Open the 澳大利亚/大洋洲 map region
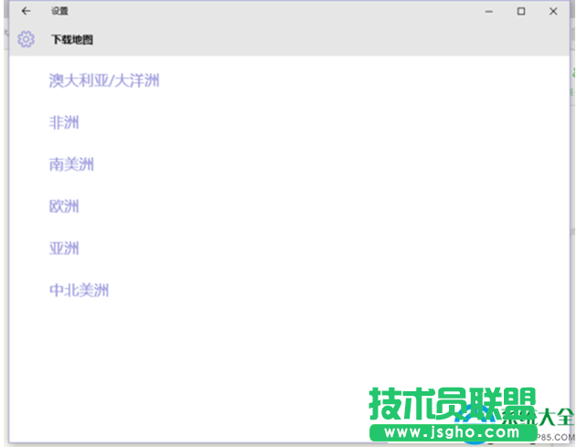 pyautogui.click(x=104, y=80)
